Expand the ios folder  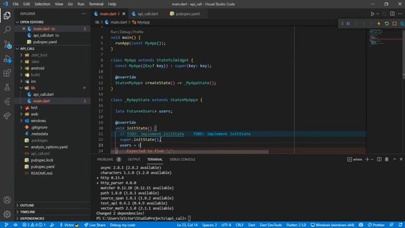pyautogui.click(x=21, y=82)
